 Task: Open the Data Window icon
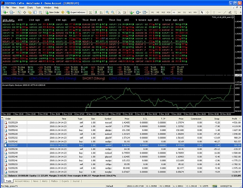[x=24, y=12]
